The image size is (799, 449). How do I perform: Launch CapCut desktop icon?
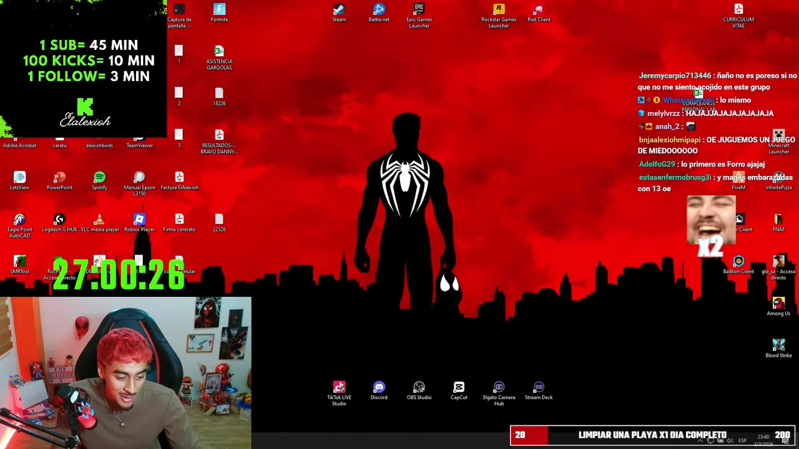(x=459, y=390)
